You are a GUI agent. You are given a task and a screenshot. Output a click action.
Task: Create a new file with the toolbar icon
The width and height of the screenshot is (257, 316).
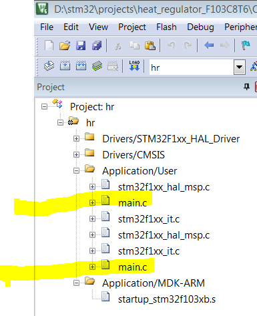49,45
